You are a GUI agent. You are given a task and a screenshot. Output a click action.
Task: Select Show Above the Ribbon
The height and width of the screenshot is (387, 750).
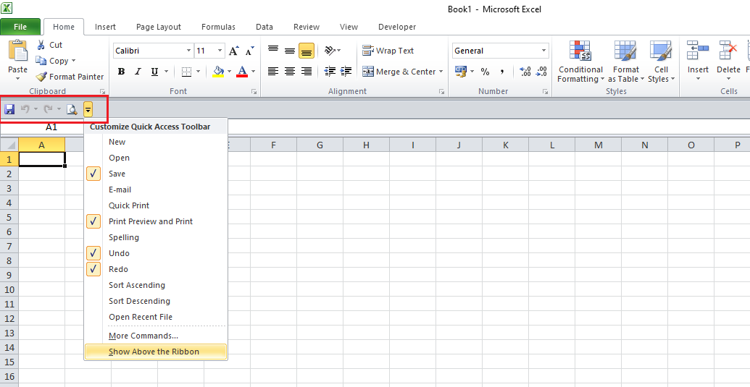click(x=156, y=352)
